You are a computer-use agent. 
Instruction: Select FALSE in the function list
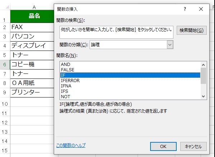130,70
